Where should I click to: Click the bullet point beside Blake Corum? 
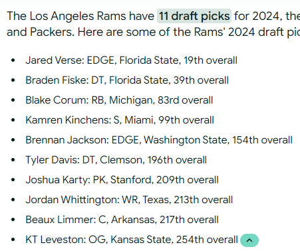coord(13,100)
